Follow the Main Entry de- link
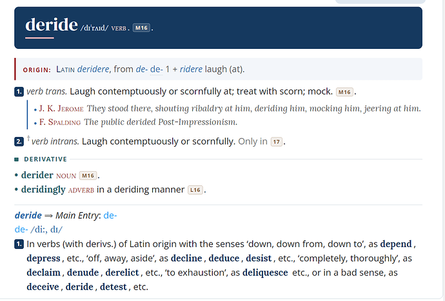Screen dimensions: 445x301 click(110, 215)
